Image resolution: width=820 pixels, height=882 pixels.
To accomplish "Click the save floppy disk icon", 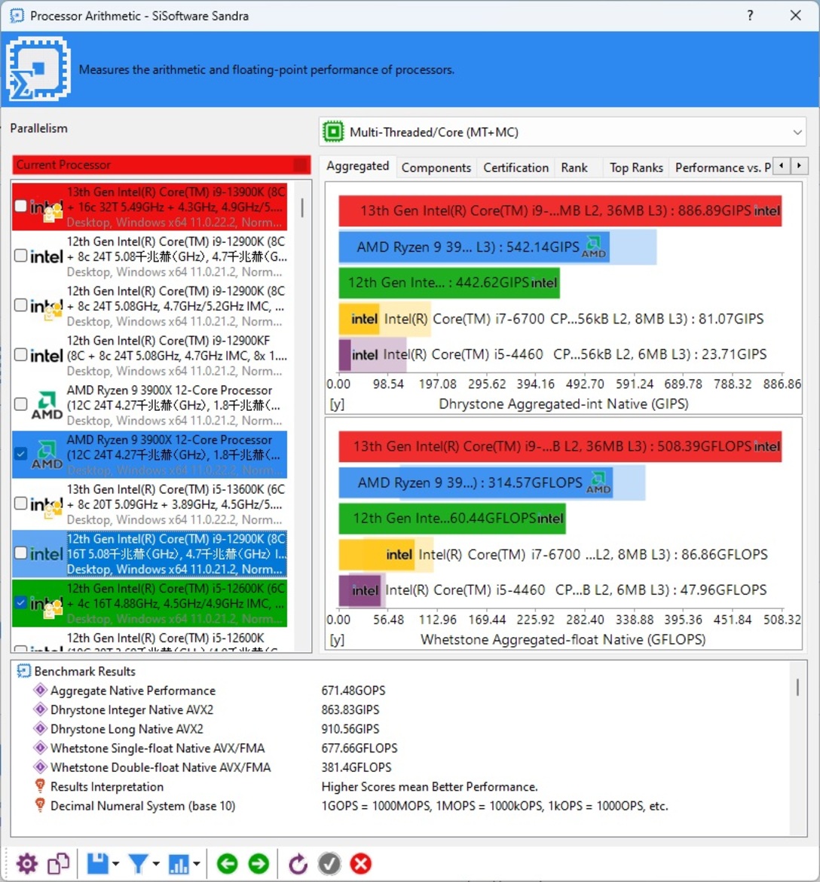I will 97,863.
